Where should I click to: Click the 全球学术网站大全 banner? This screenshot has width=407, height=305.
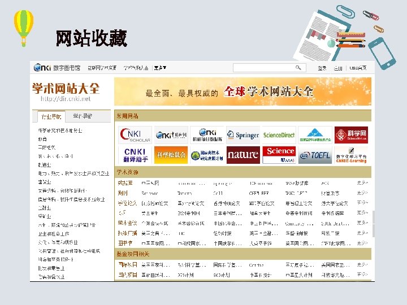[x=243, y=91]
